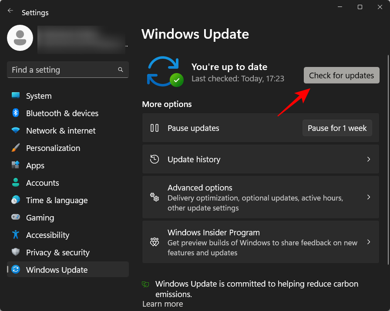The image size is (390, 311).
Task: Click the user profile avatar
Action: point(20,38)
